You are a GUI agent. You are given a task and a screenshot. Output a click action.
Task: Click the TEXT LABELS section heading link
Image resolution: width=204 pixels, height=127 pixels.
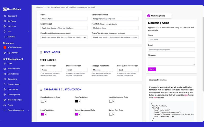coord(52,52)
